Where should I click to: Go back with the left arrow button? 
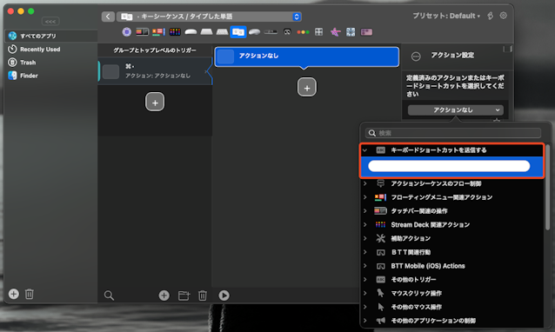point(108,17)
